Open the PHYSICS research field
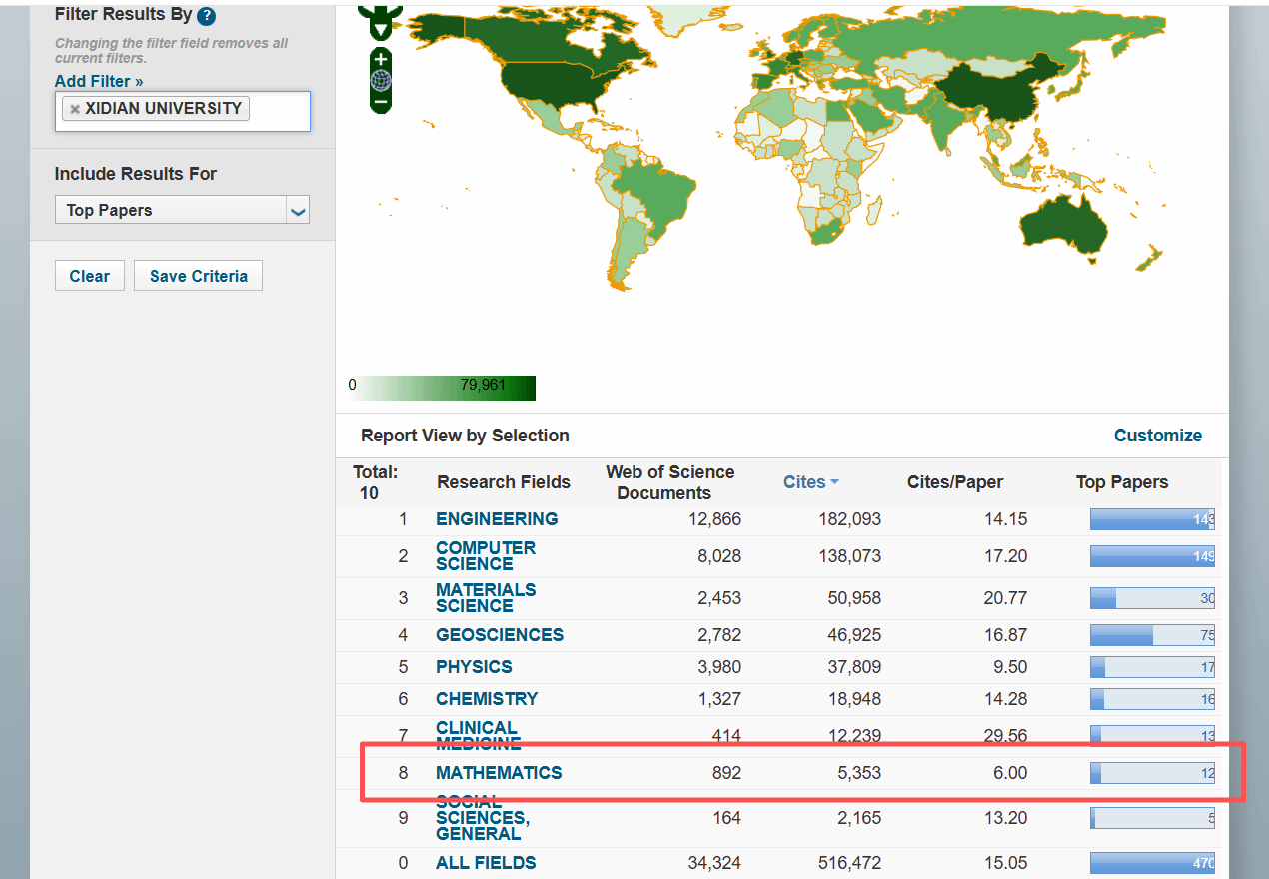Image resolution: width=1269 pixels, height=879 pixels. 474,667
